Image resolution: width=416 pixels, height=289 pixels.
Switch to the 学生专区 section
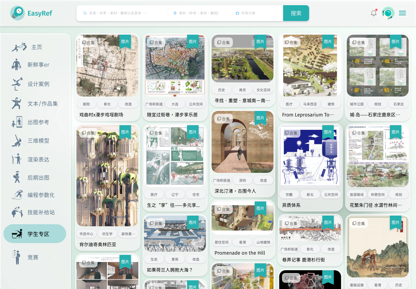(x=35, y=234)
